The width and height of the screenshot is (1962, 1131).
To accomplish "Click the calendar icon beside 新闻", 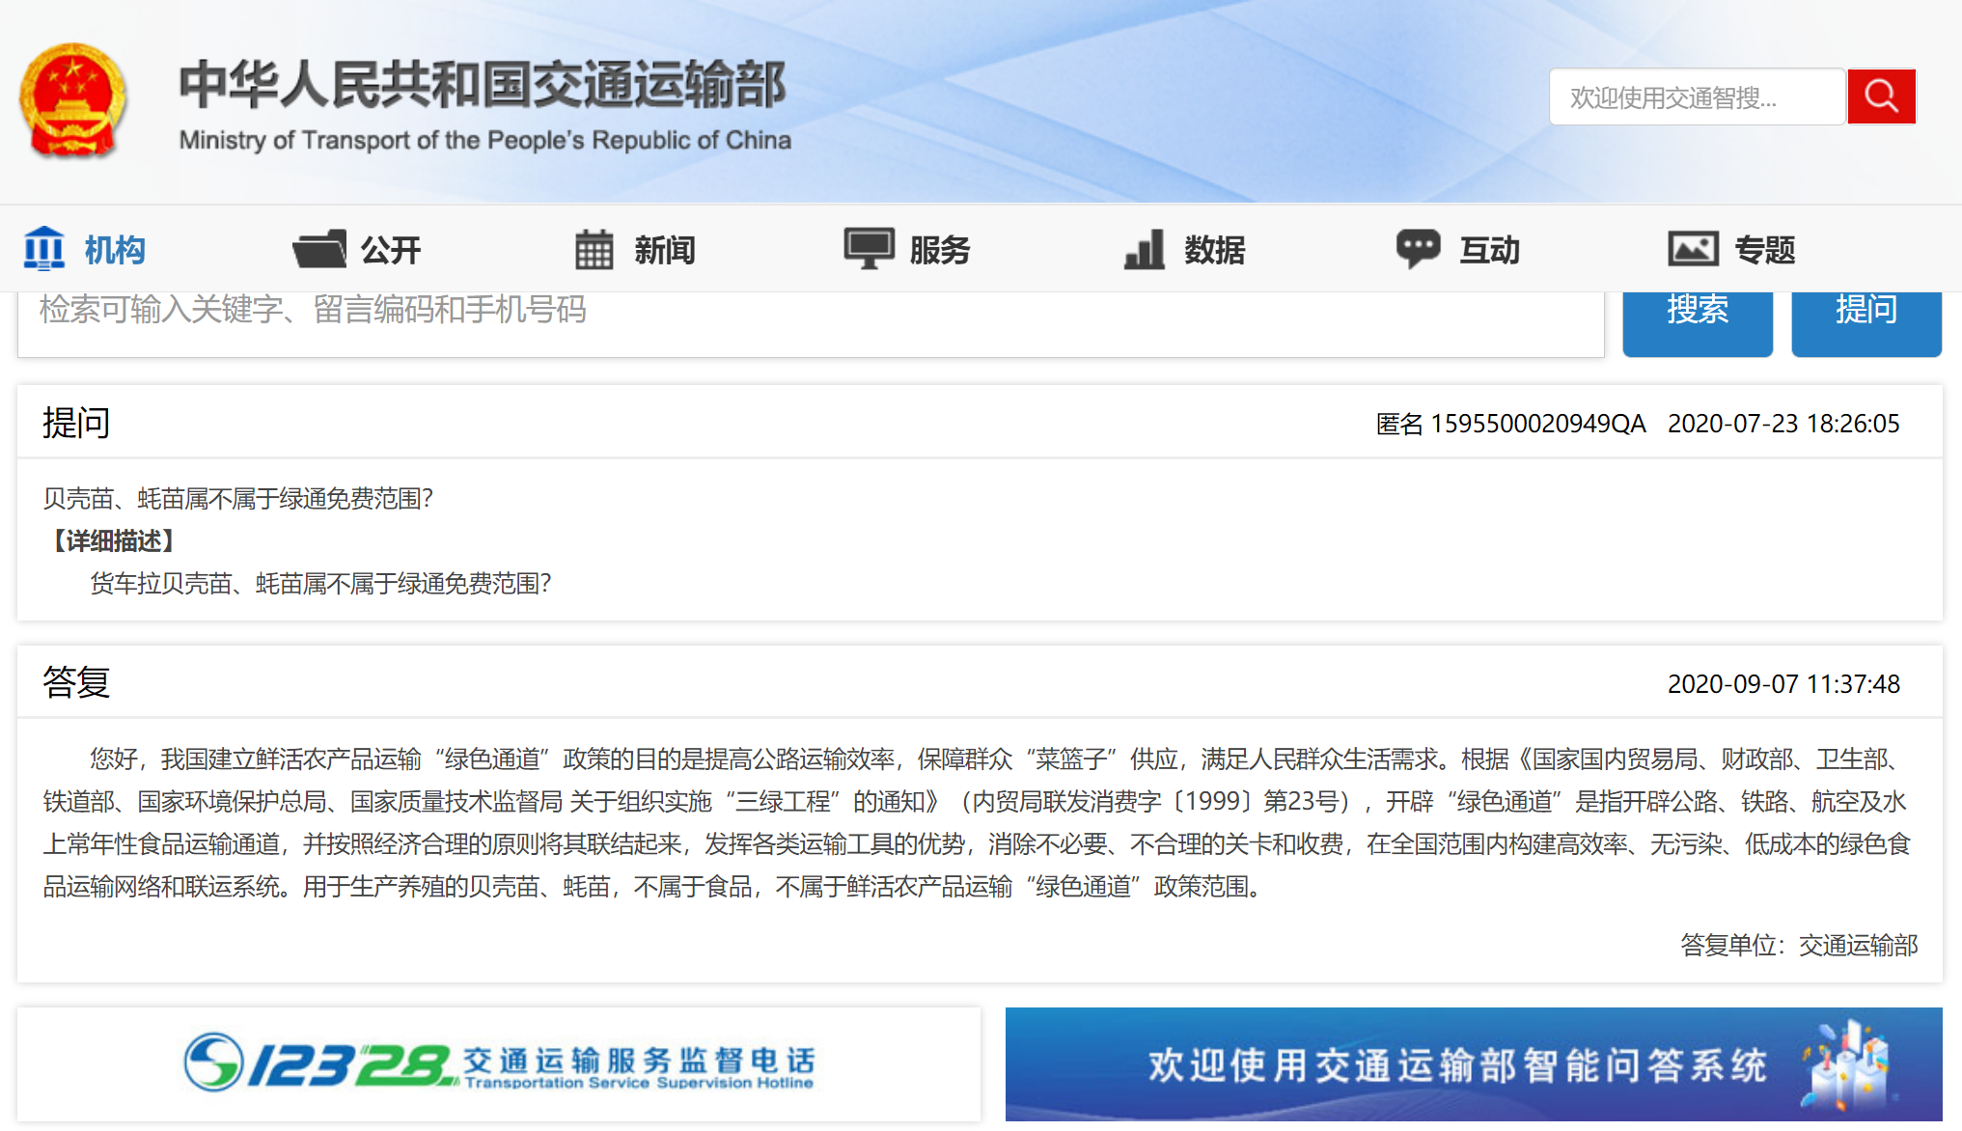I will pyautogui.click(x=594, y=249).
